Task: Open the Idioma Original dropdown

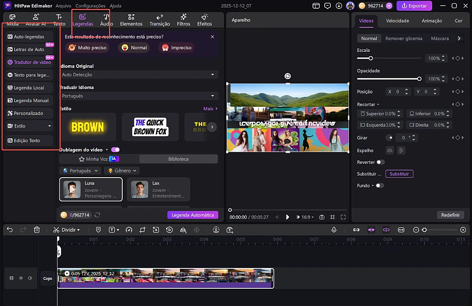Action: coord(138,75)
